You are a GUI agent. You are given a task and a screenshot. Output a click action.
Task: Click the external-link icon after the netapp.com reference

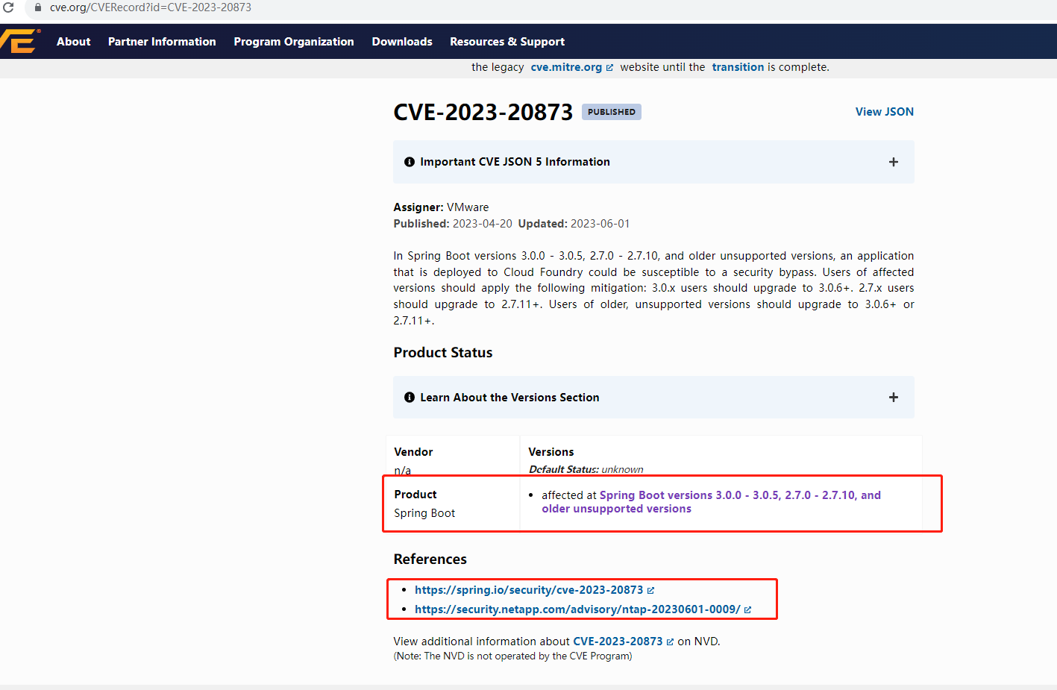click(749, 609)
